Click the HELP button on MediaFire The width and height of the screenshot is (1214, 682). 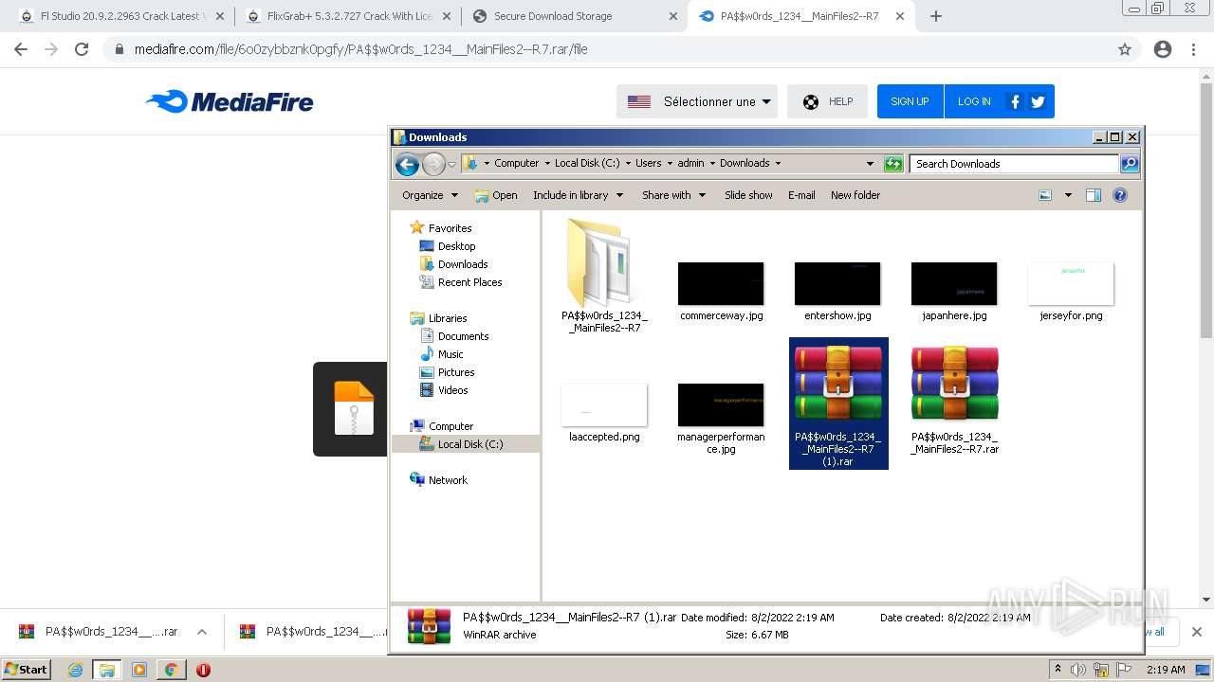[827, 101]
